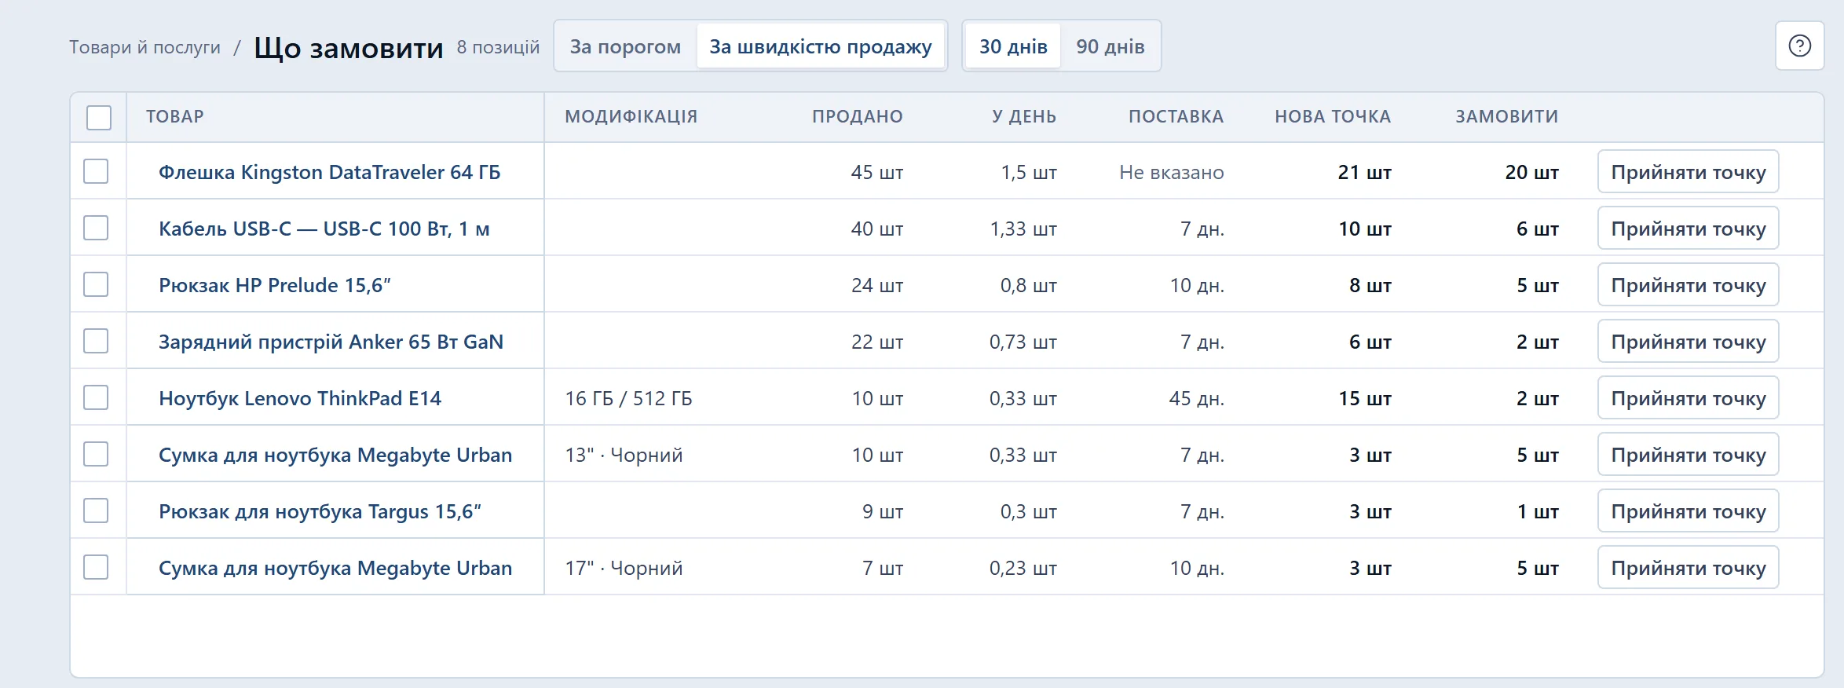Tick checkbox beside Рюкзак HP Prelude
1844x688 pixels.
[x=96, y=284]
